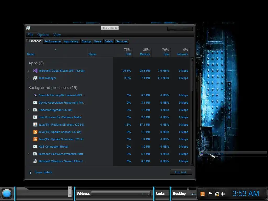
Task: Click the Task Manager row icon
Action: 35,78
